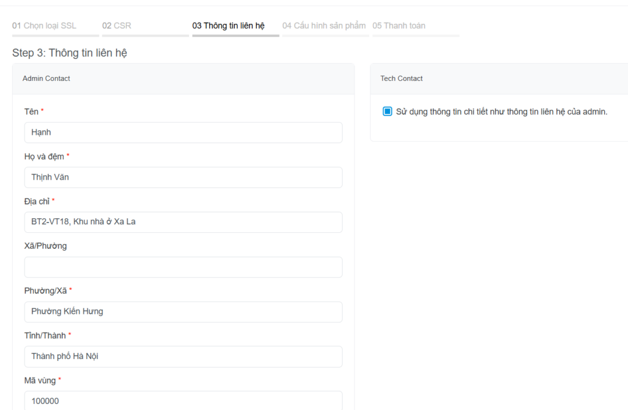Click the field containing Thịnh Văn

point(183,177)
